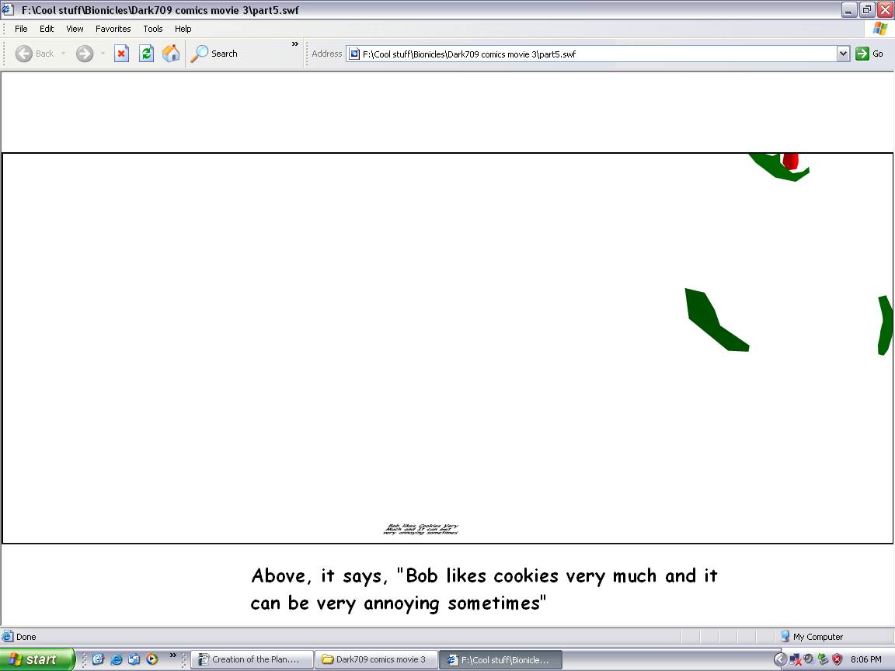Launch Internet Explorer from Quick Launch

click(x=116, y=659)
